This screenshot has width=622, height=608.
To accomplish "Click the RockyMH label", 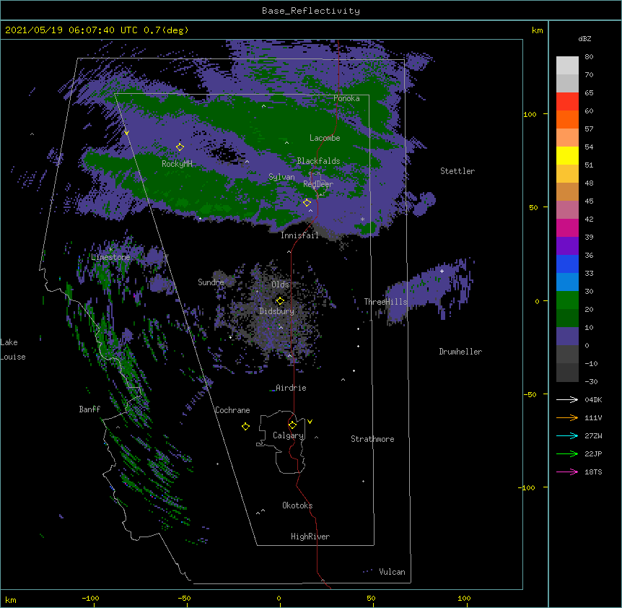I will pyautogui.click(x=177, y=164).
